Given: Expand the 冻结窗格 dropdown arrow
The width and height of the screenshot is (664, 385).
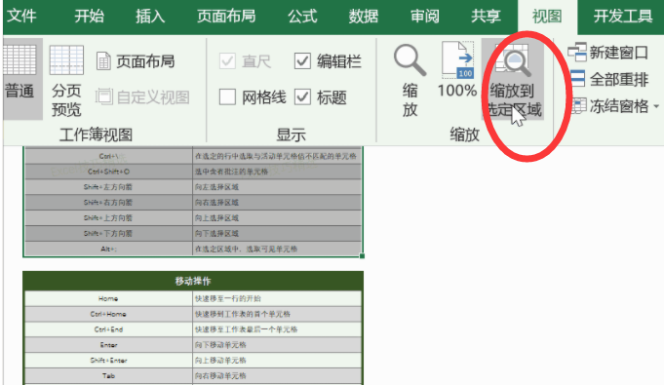Looking at the screenshot, I should [x=656, y=106].
